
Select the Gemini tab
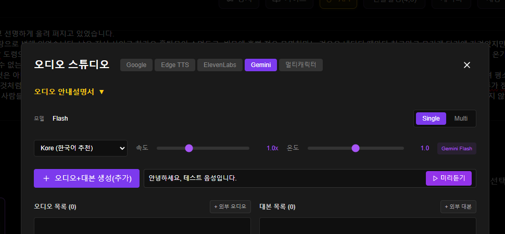tap(260, 65)
